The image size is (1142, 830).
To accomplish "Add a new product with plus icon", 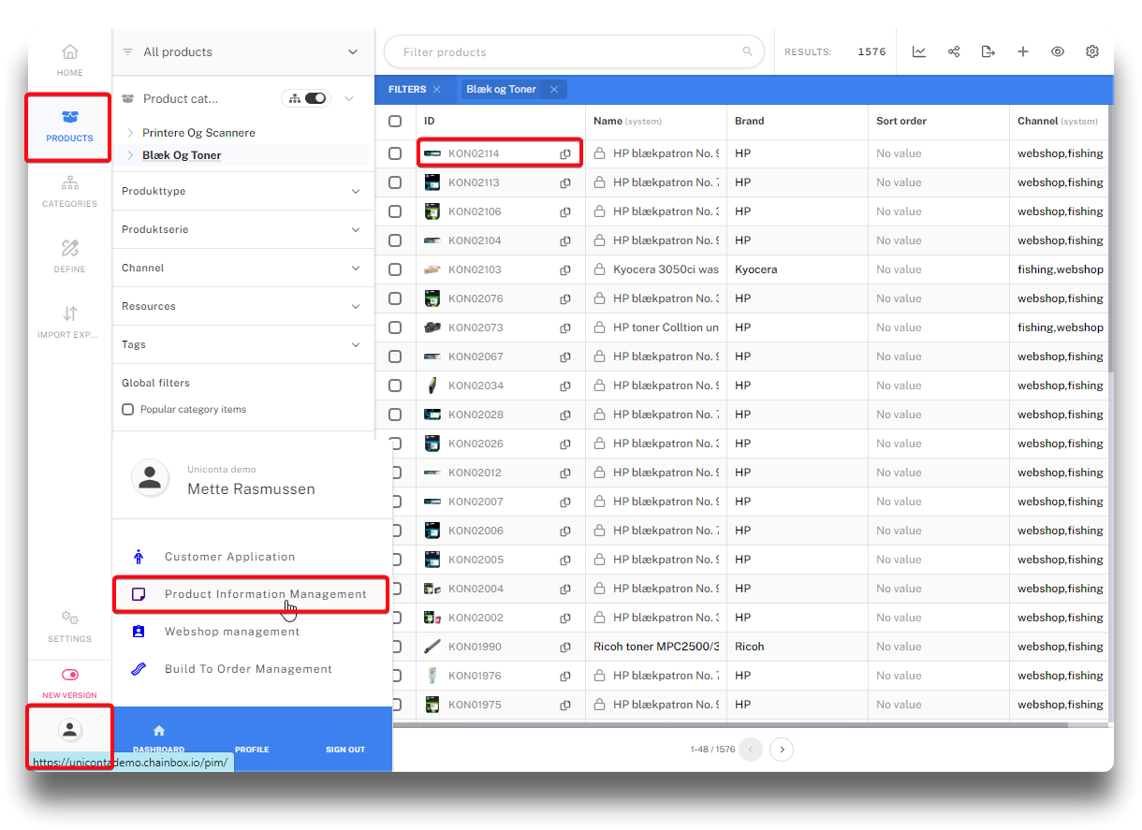I will coord(1023,52).
